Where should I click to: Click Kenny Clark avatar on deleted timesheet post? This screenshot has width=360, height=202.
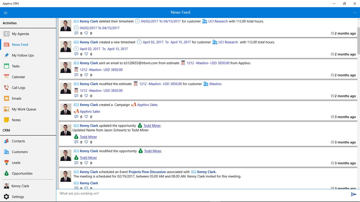[x=65, y=25]
